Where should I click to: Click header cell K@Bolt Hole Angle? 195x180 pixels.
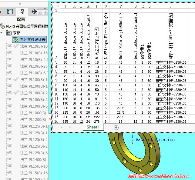pyautogui.click(x=66, y=36)
